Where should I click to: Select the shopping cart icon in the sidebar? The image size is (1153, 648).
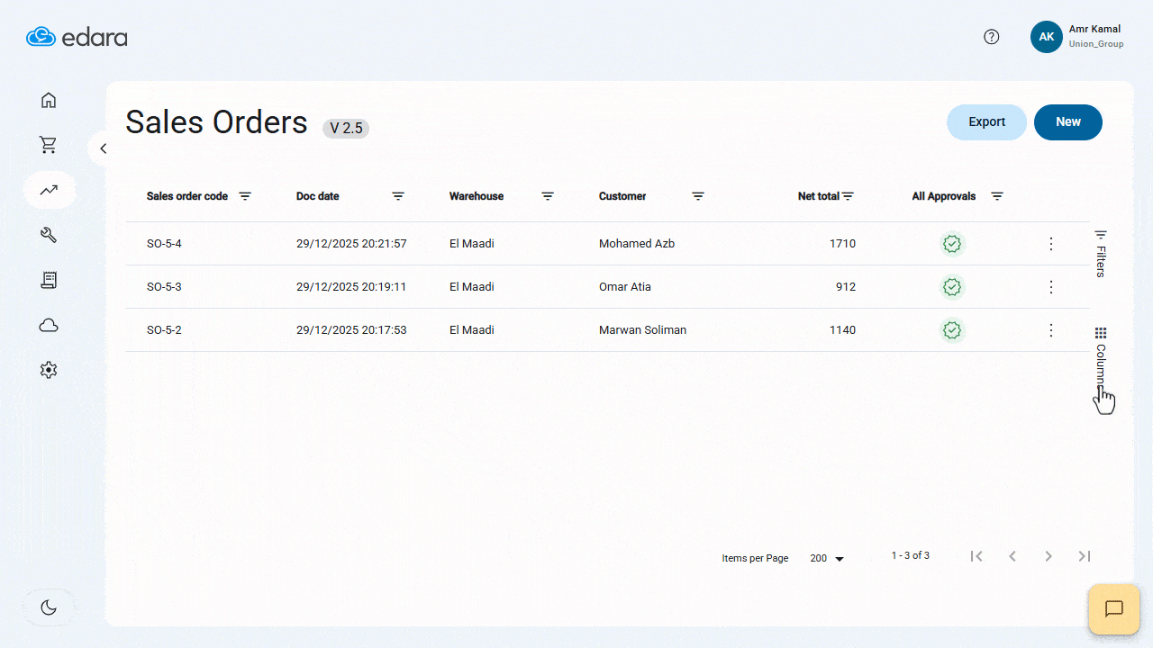[48, 145]
